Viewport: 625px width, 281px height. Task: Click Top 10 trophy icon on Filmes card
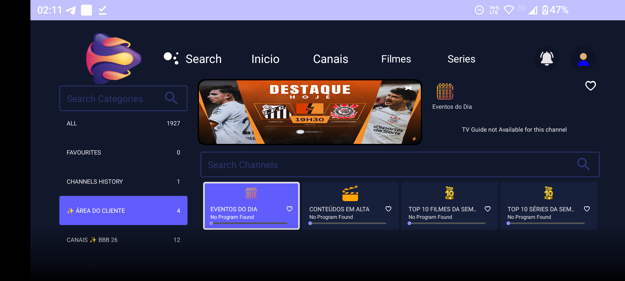coord(449,193)
